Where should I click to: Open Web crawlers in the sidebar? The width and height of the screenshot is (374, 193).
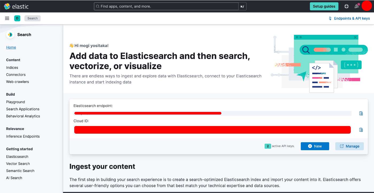pyautogui.click(x=17, y=82)
